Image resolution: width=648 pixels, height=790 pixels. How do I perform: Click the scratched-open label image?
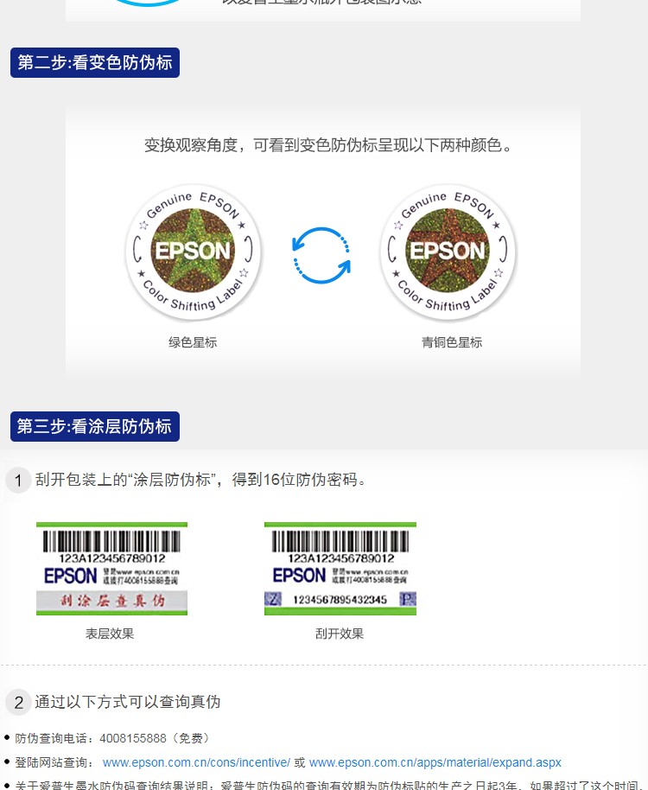[x=340, y=569]
